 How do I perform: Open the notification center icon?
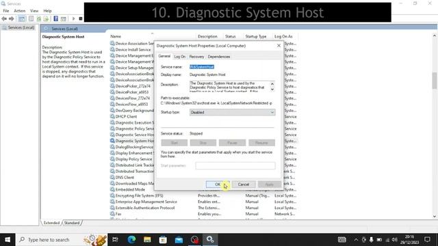(427, 240)
